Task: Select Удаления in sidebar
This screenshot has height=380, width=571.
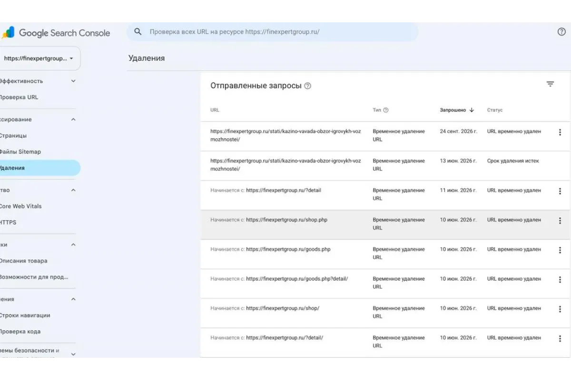Action: pyautogui.click(x=40, y=168)
